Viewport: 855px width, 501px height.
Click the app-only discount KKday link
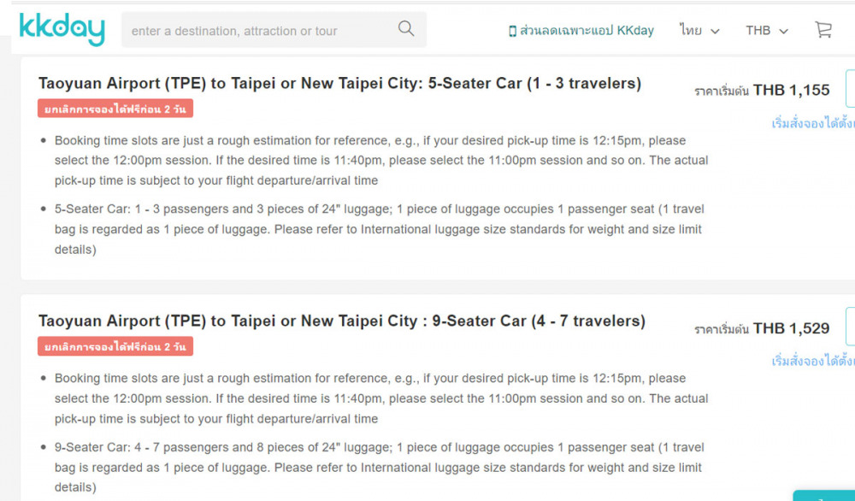coord(587,30)
